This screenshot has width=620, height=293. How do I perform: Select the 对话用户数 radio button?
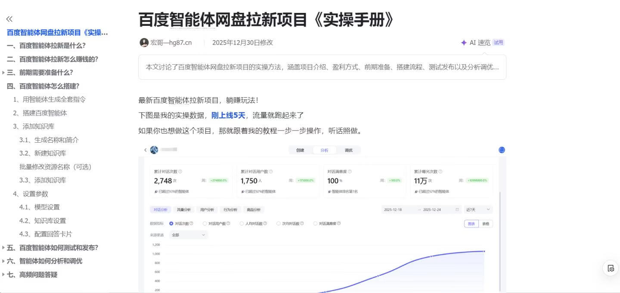click(x=205, y=223)
